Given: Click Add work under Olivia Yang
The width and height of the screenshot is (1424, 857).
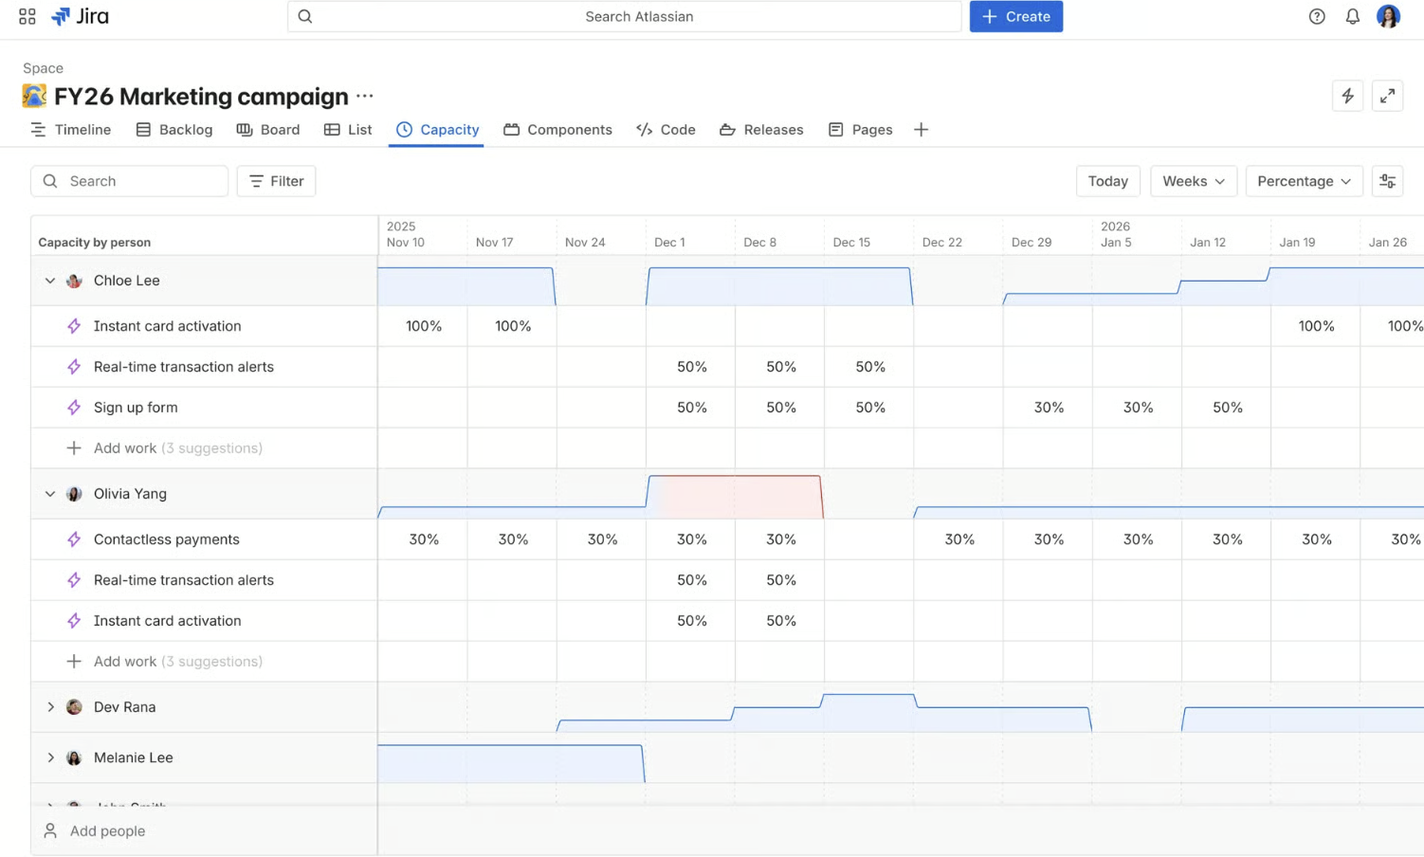Looking at the screenshot, I should pos(164,662).
